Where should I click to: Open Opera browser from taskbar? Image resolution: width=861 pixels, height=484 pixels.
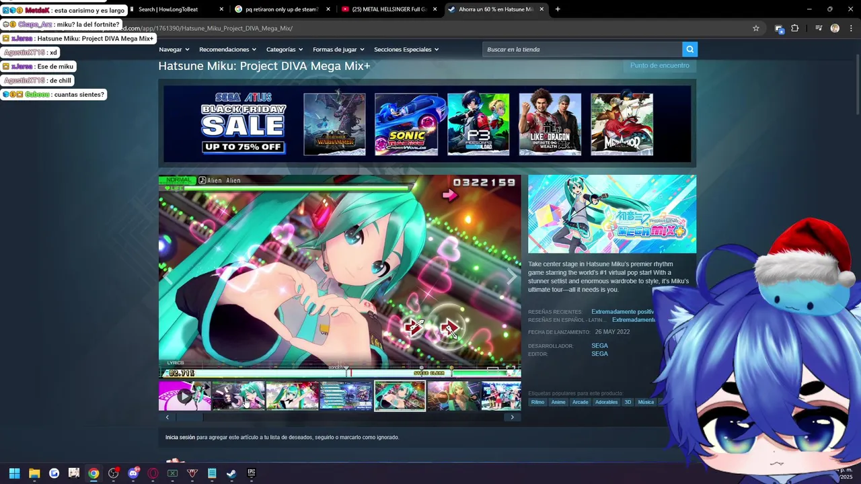153,473
